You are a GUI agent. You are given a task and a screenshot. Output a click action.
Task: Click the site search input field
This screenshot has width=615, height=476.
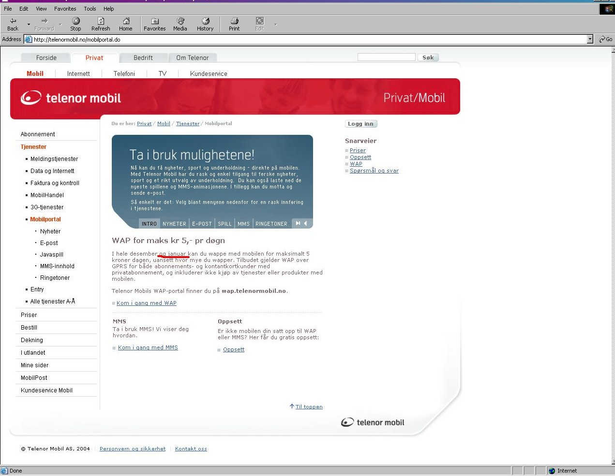(x=387, y=57)
